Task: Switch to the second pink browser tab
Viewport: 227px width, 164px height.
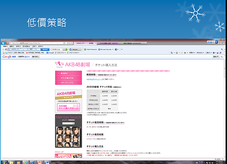Action: click(109, 43)
